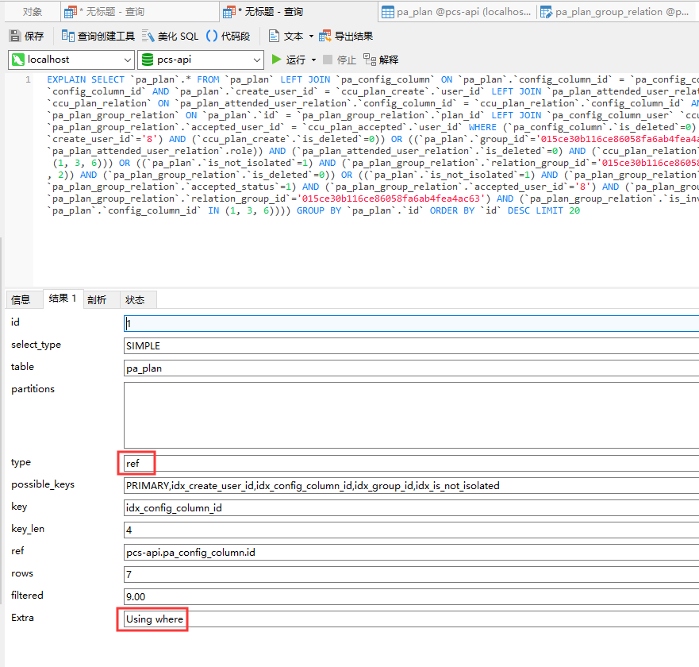Switch to the Status (状态) tab

click(x=135, y=299)
